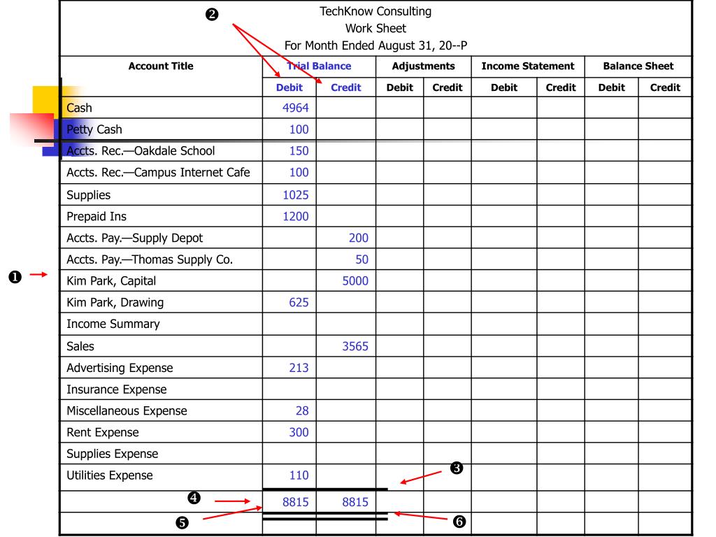Click the 'Miscellaneous Expense' account title
The image size is (716, 537).
pos(127,411)
